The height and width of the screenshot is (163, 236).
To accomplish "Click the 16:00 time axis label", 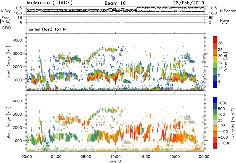I will pos(145,157).
